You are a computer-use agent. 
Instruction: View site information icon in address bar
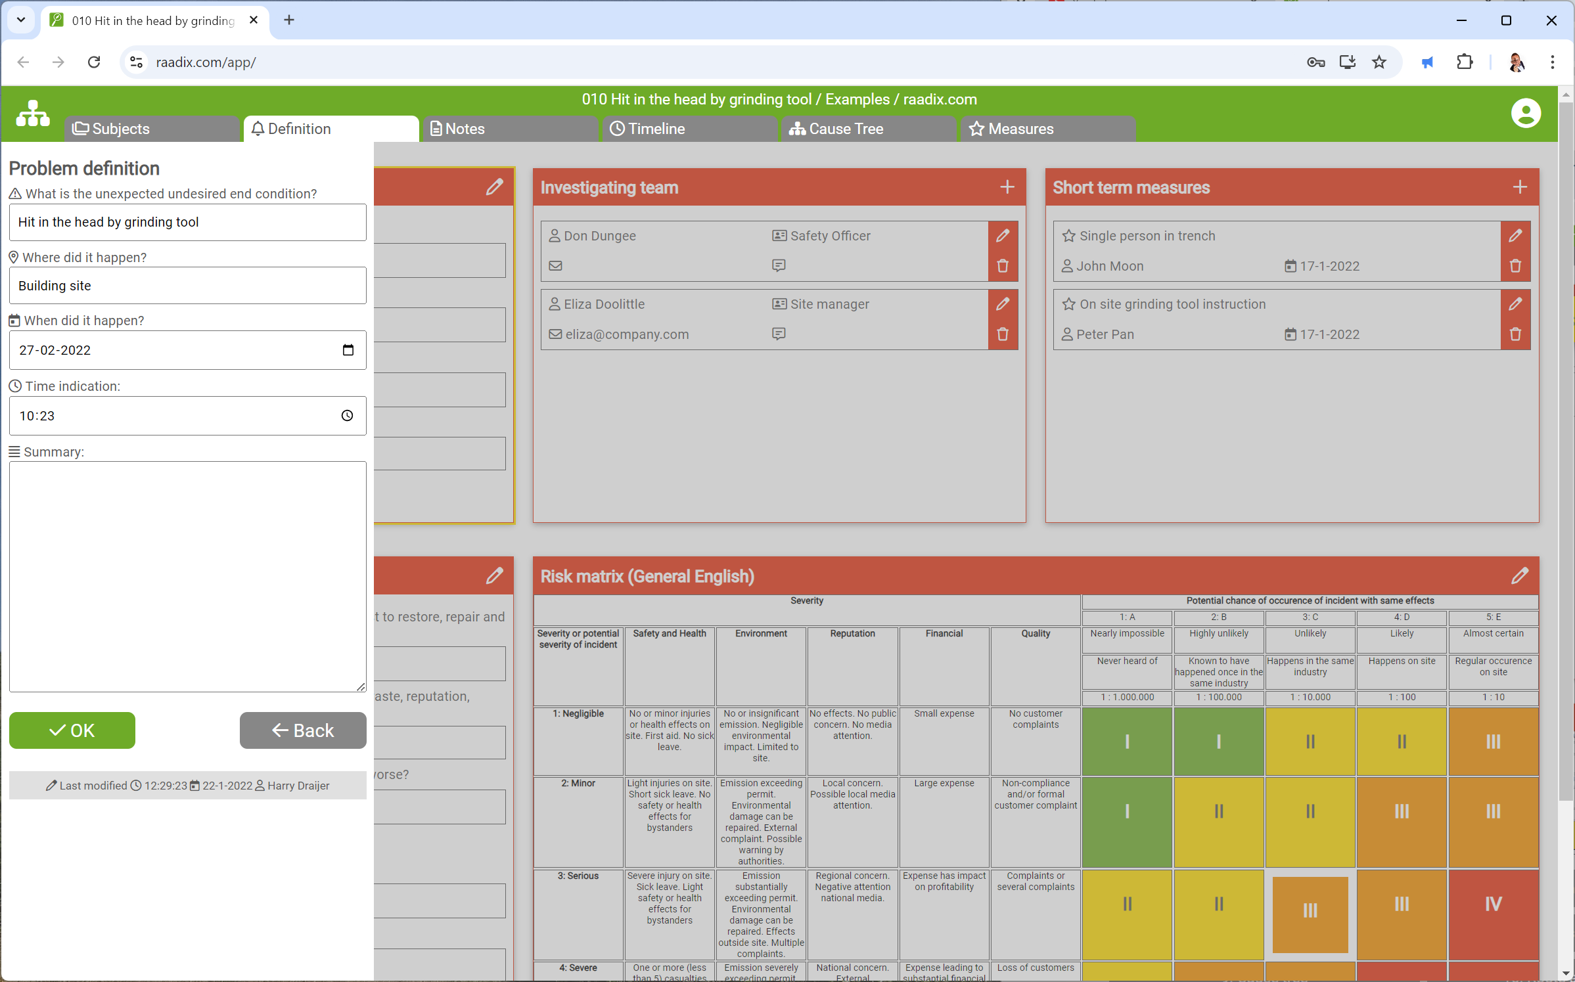(136, 62)
